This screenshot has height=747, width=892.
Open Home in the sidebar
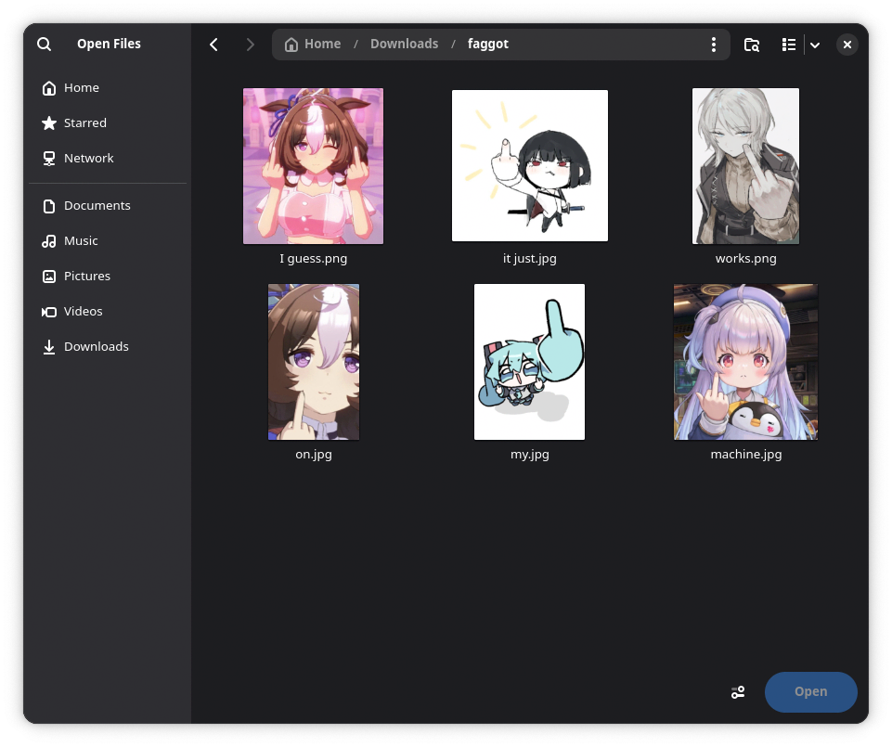[x=108, y=87]
